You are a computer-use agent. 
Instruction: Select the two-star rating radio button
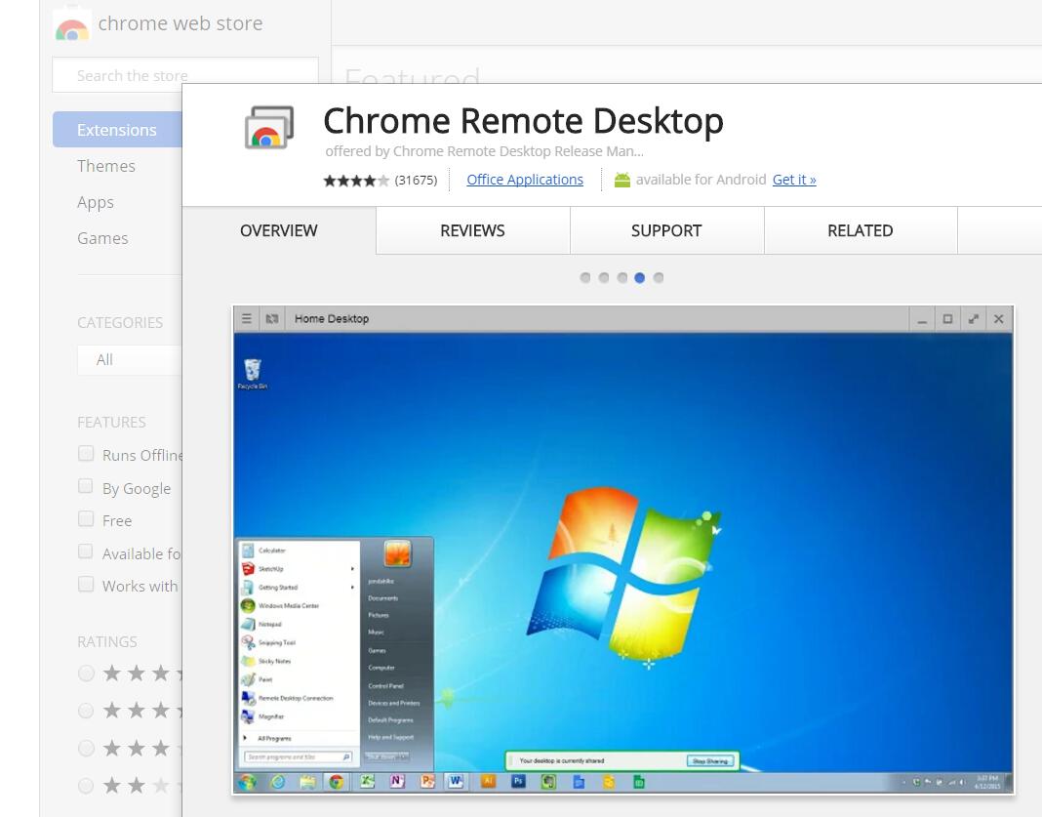click(x=86, y=786)
